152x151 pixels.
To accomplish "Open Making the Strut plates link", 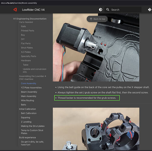I will [33, 126].
